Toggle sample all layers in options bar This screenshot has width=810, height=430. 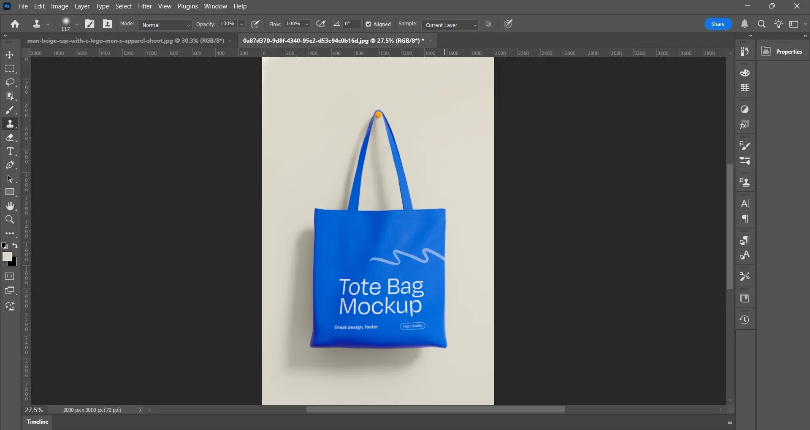(x=488, y=24)
